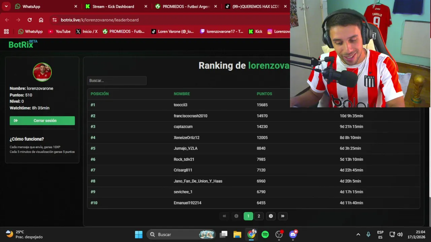Viewport: 431px width, 242px height.
Task: Click the POSICIÓN column header
Action: [100, 94]
